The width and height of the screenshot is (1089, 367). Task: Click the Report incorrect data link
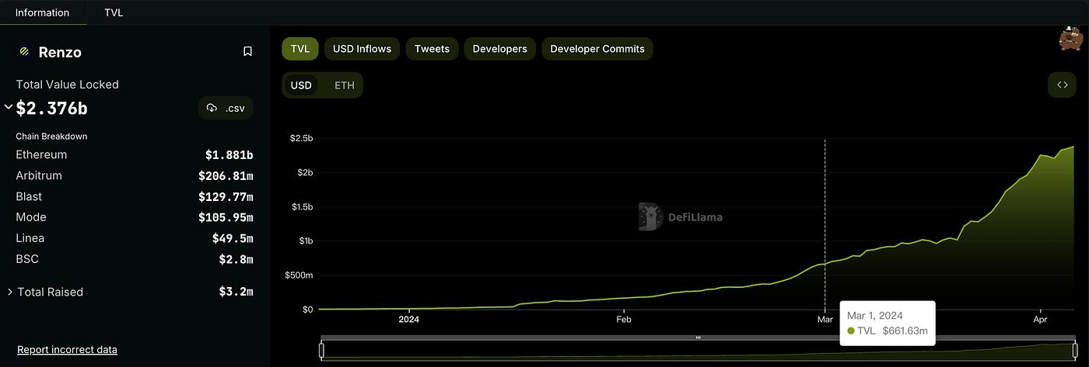pyautogui.click(x=67, y=350)
